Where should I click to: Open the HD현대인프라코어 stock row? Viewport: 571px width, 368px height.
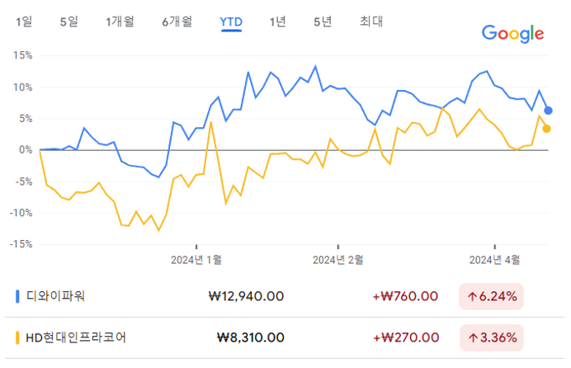(285, 337)
